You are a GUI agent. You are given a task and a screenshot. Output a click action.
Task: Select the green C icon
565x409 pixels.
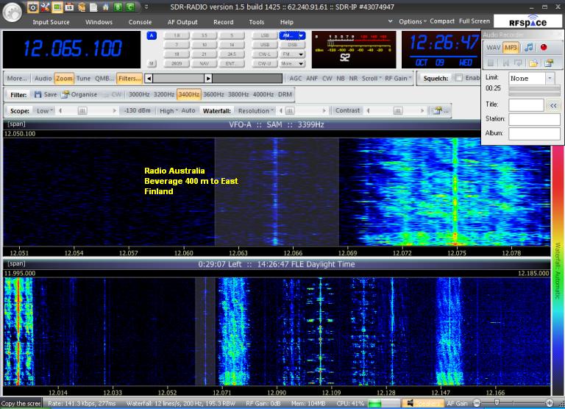(x=130, y=7)
